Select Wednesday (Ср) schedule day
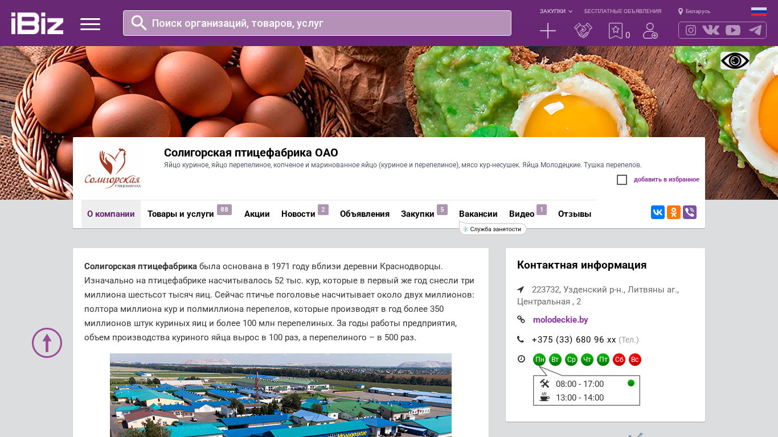This screenshot has height=437, width=778. [571, 360]
